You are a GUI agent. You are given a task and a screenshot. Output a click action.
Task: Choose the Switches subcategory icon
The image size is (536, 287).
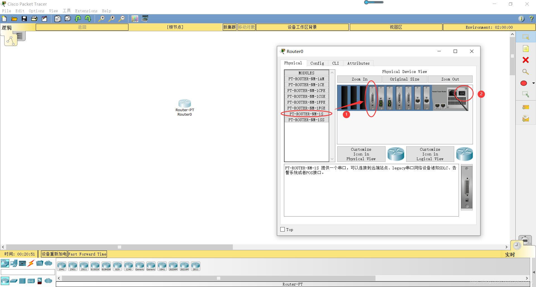[x=14, y=281]
